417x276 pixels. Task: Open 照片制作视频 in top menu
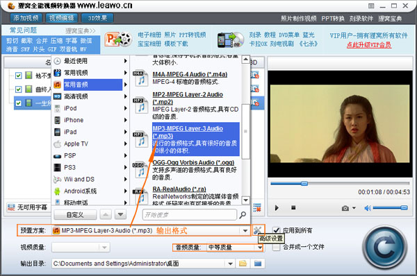pos(298,19)
